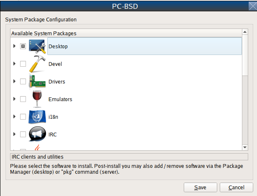Expand the Emulators tree node
The width and height of the screenshot is (257, 196).
point(14,99)
